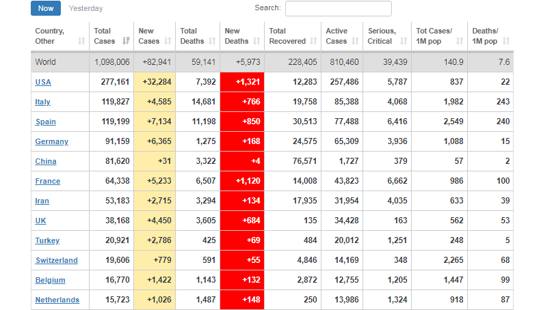Screen dimensions: 541x310
Task: Select the Now tab button
Action: (46, 8)
